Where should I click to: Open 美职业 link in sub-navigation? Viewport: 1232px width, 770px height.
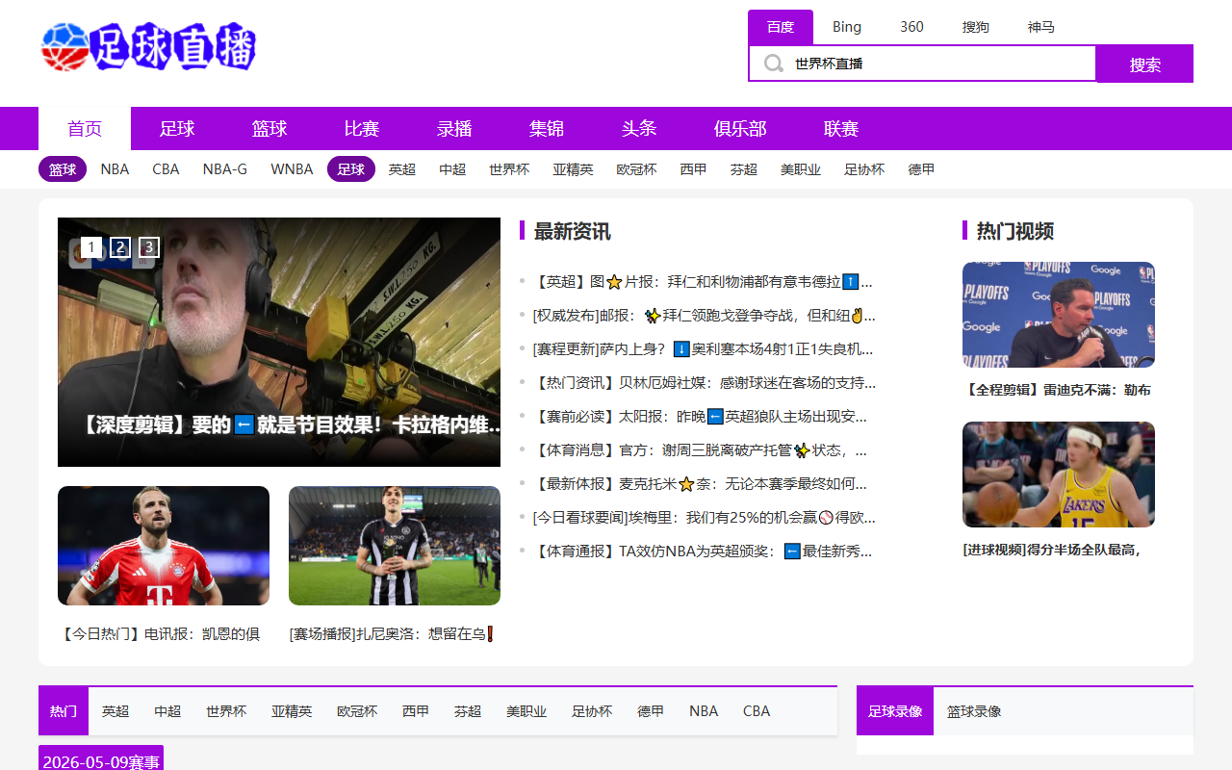(x=801, y=169)
